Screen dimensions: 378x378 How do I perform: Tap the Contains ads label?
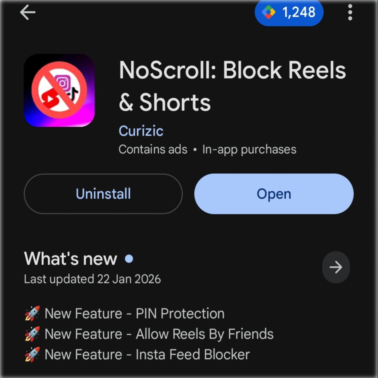coord(153,149)
